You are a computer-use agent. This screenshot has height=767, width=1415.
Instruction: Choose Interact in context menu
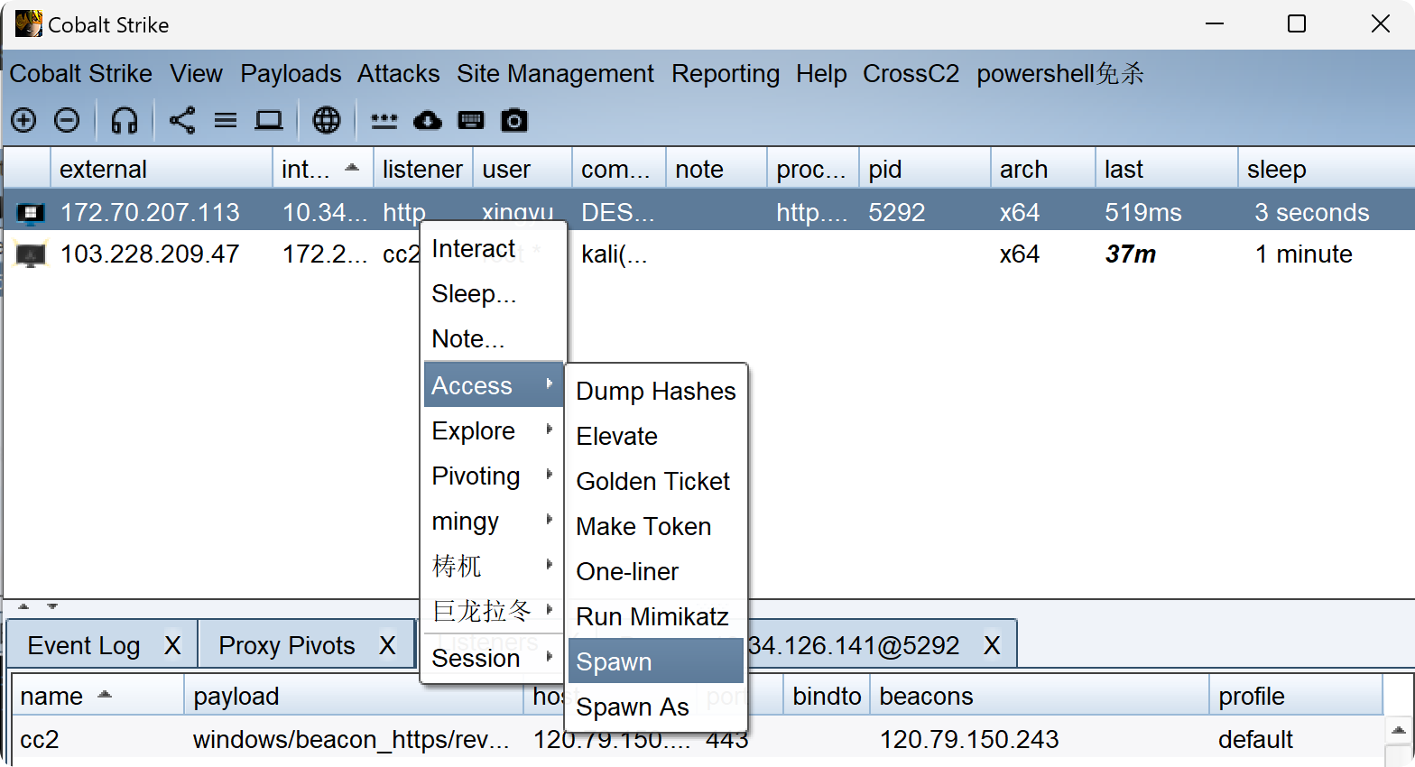pos(494,248)
